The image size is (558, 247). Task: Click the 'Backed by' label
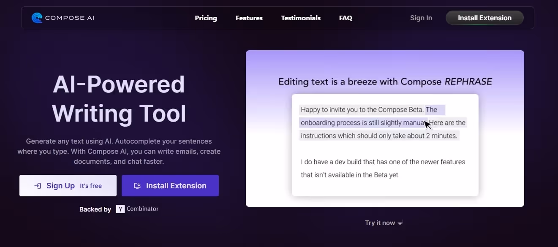pyautogui.click(x=95, y=209)
